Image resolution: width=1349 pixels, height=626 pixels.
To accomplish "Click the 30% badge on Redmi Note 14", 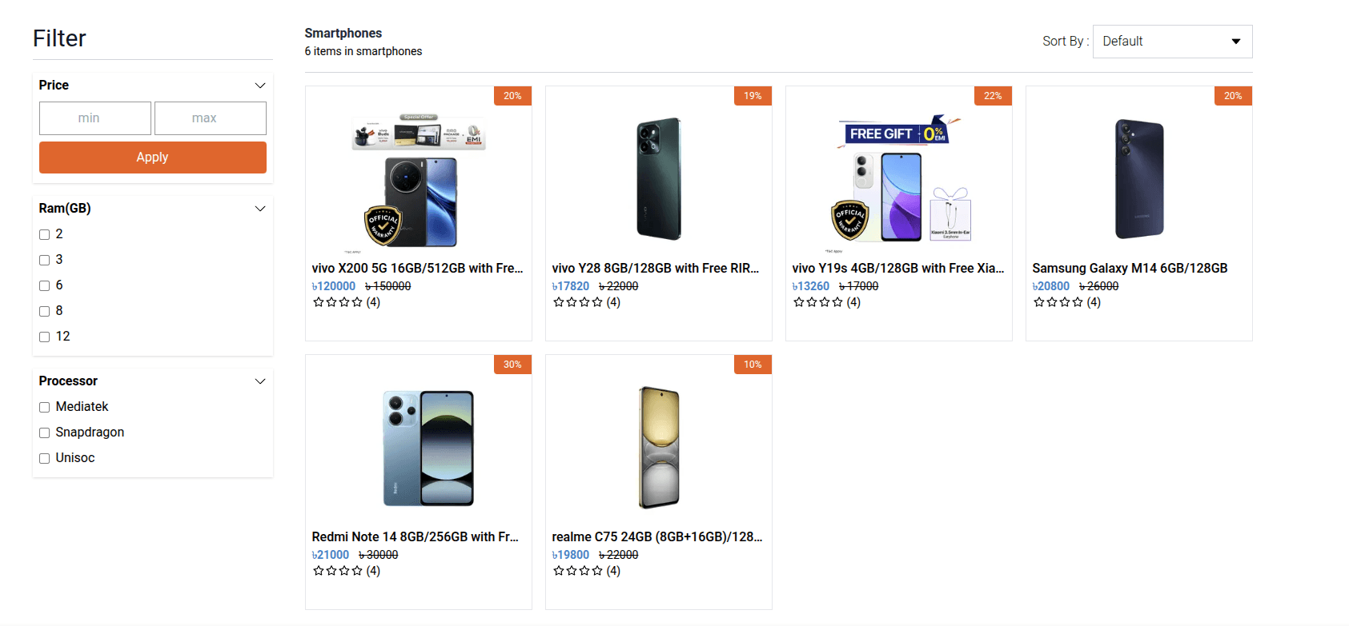I will pyautogui.click(x=512, y=364).
